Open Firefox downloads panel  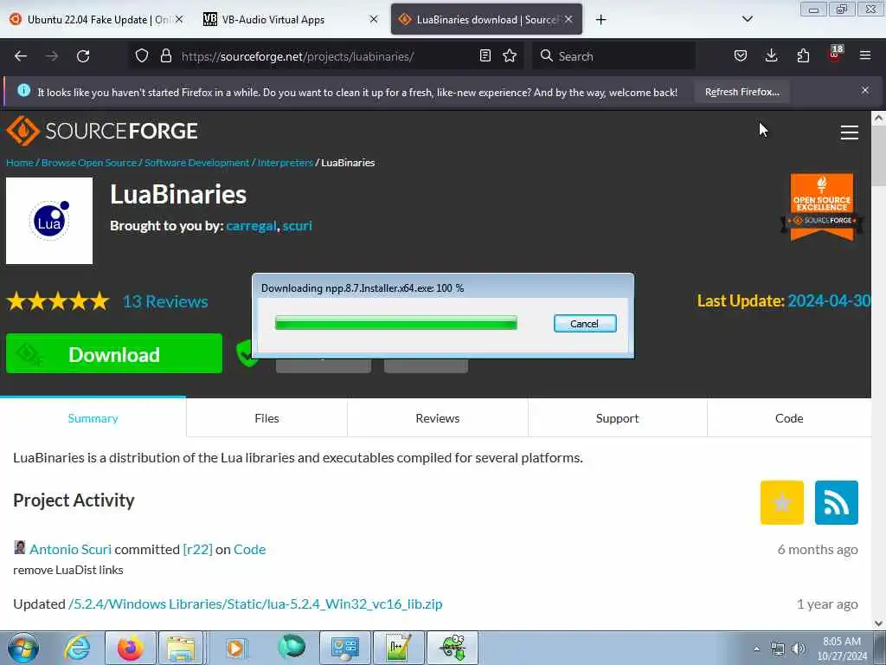click(771, 56)
